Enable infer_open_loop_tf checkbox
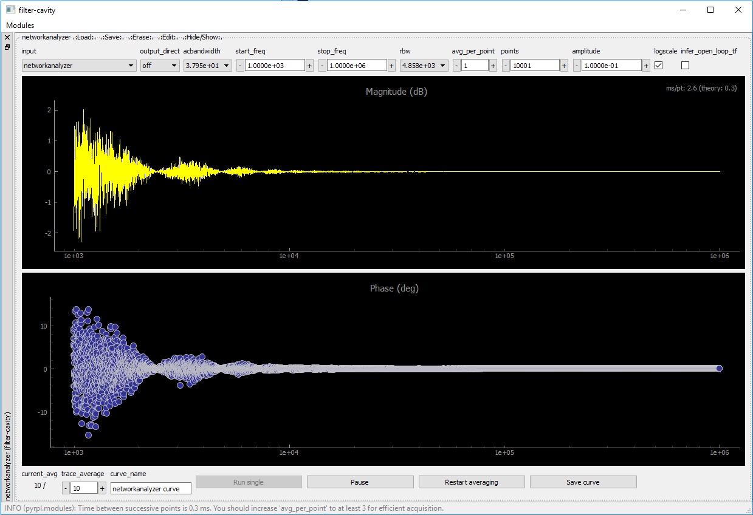Image resolution: width=753 pixels, height=515 pixels. pos(685,66)
